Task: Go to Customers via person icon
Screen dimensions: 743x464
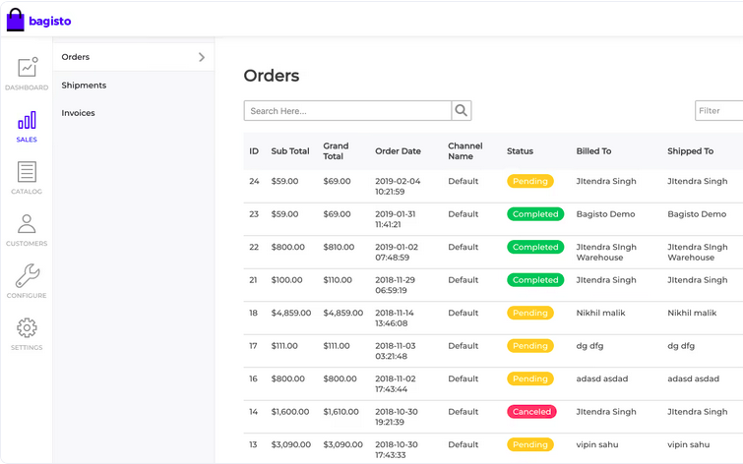Action: tap(27, 224)
